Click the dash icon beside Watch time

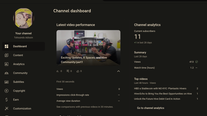[196, 68]
